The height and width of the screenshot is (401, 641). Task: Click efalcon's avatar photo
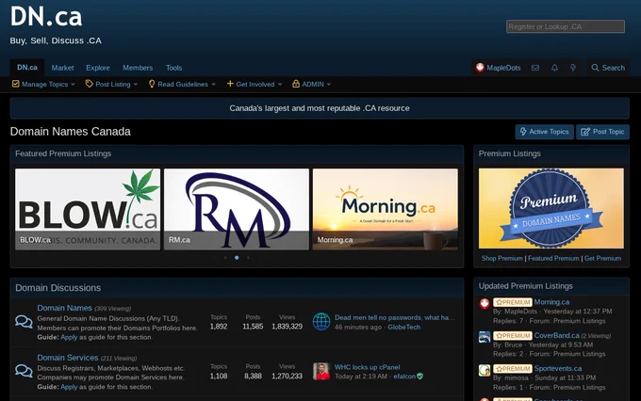coord(321,372)
